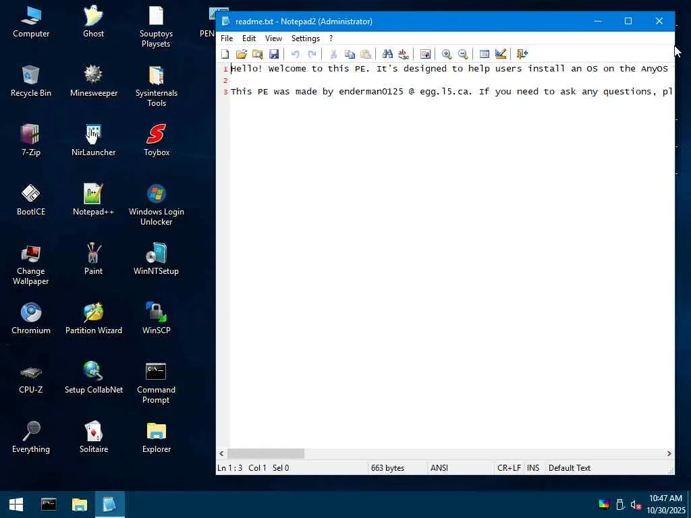Open the Edit menu
Image resolution: width=691 pixels, height=518 pixels.
(x=249, y=38)
